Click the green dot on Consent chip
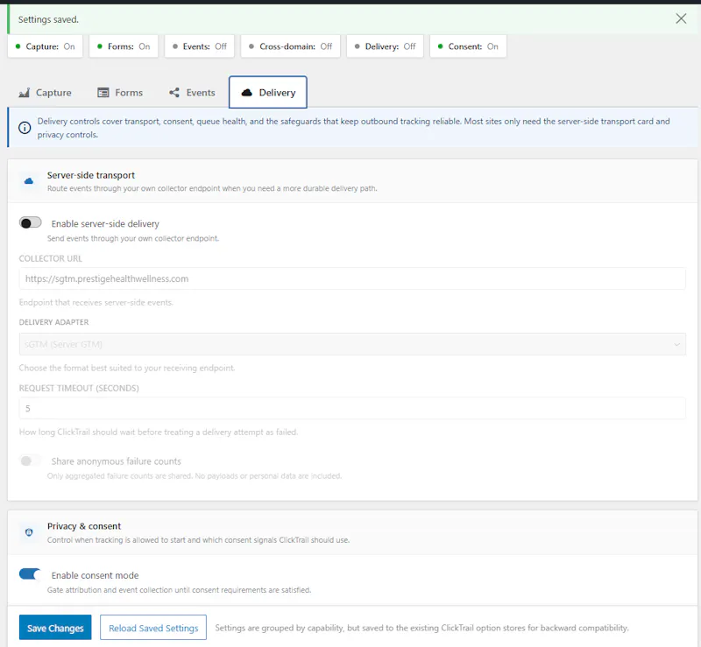Viewport: 701px width, 647px height. coord(441,46)
